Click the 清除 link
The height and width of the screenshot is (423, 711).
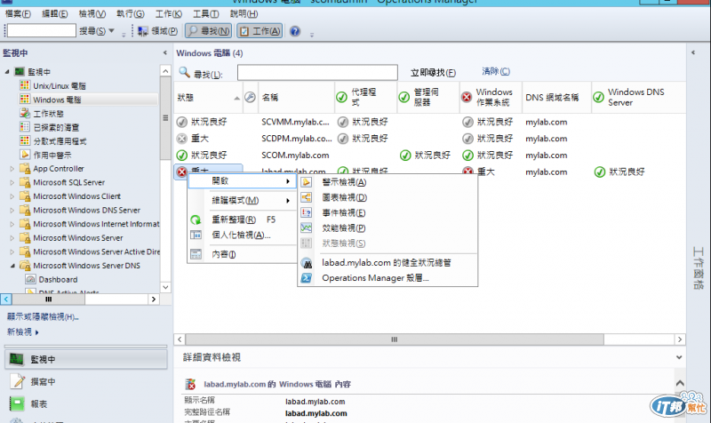click(496, 71)
